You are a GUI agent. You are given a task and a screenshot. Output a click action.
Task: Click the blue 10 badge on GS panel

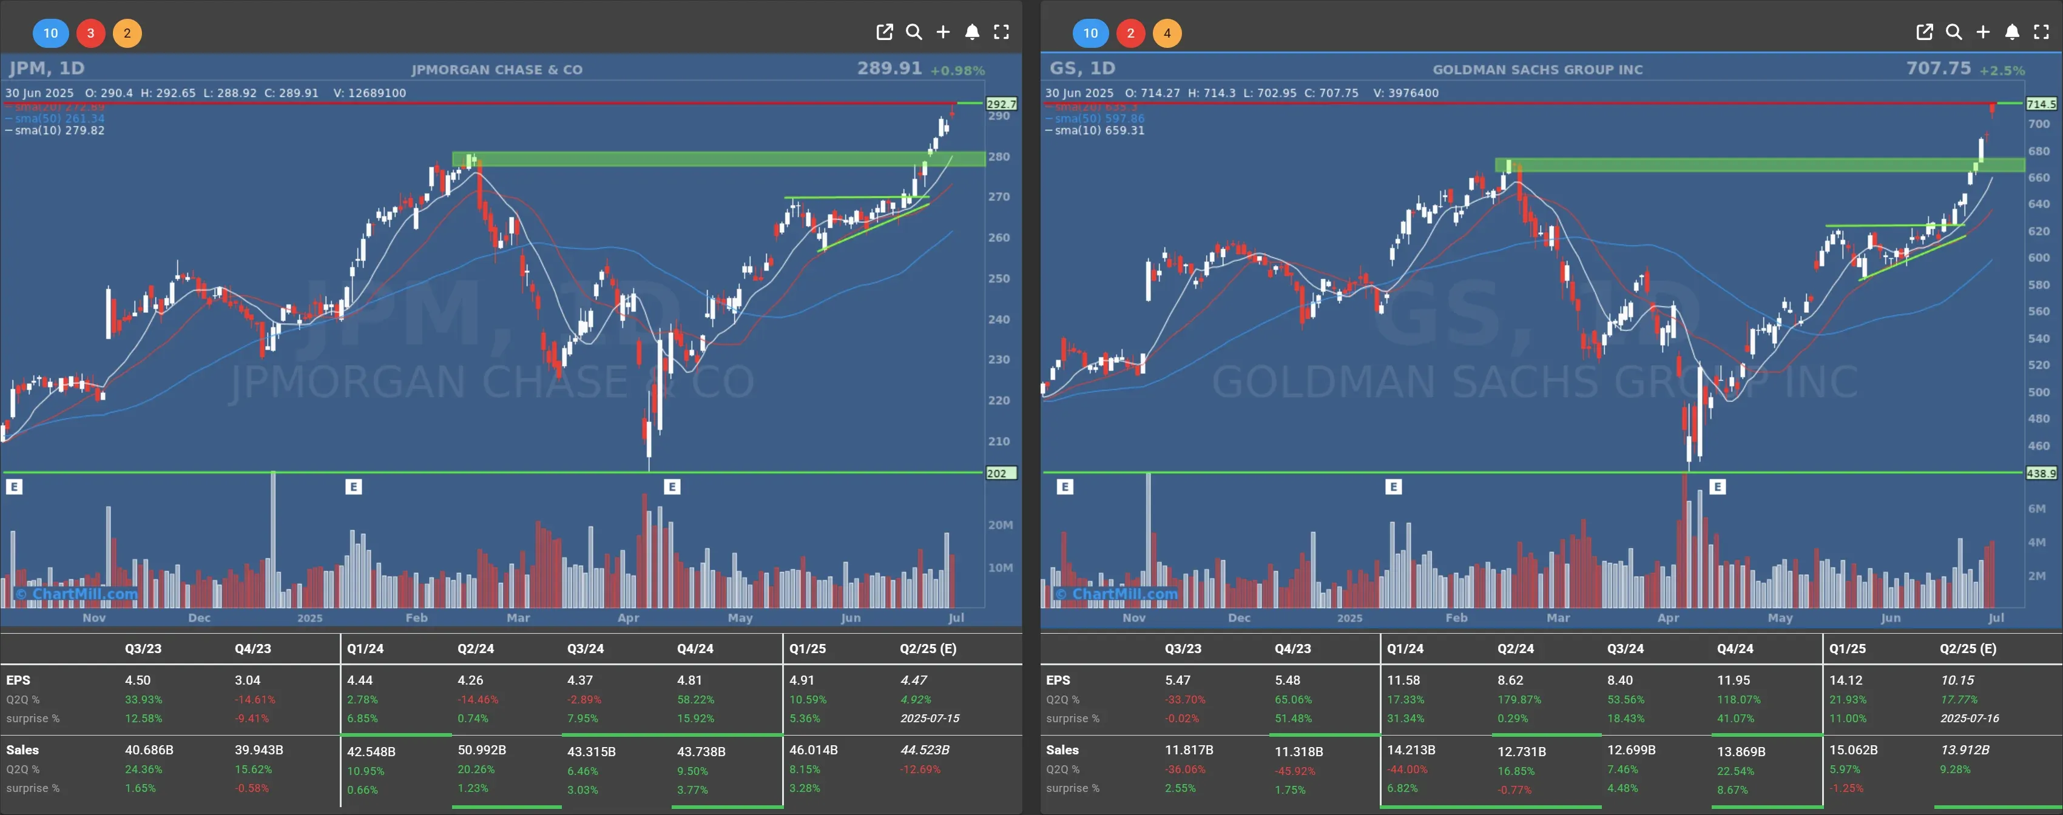point(1091,33)
